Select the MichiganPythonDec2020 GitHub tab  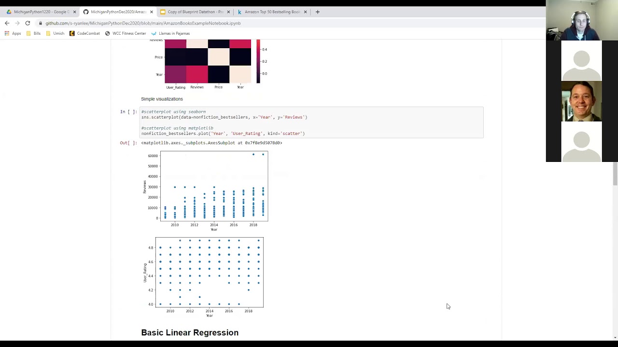[118, 12]
